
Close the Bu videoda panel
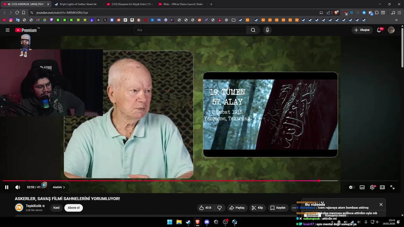381,205
